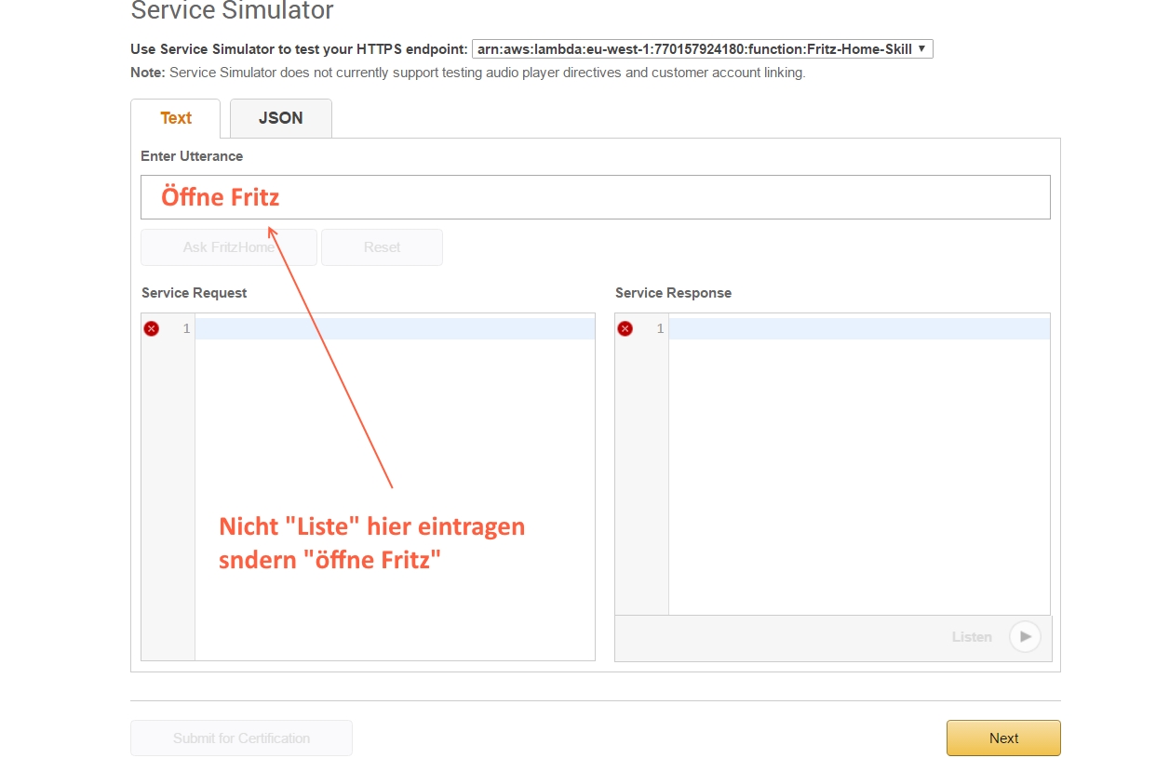Click the Listen label text
This screenshot has width=1156, height=758.
pyautogui.click(x=971, y=637)
